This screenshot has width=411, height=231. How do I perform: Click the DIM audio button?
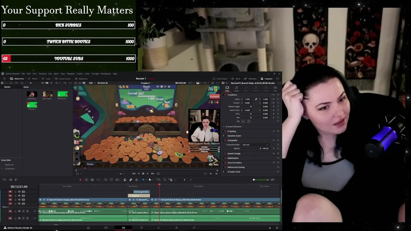coord(272,180)
